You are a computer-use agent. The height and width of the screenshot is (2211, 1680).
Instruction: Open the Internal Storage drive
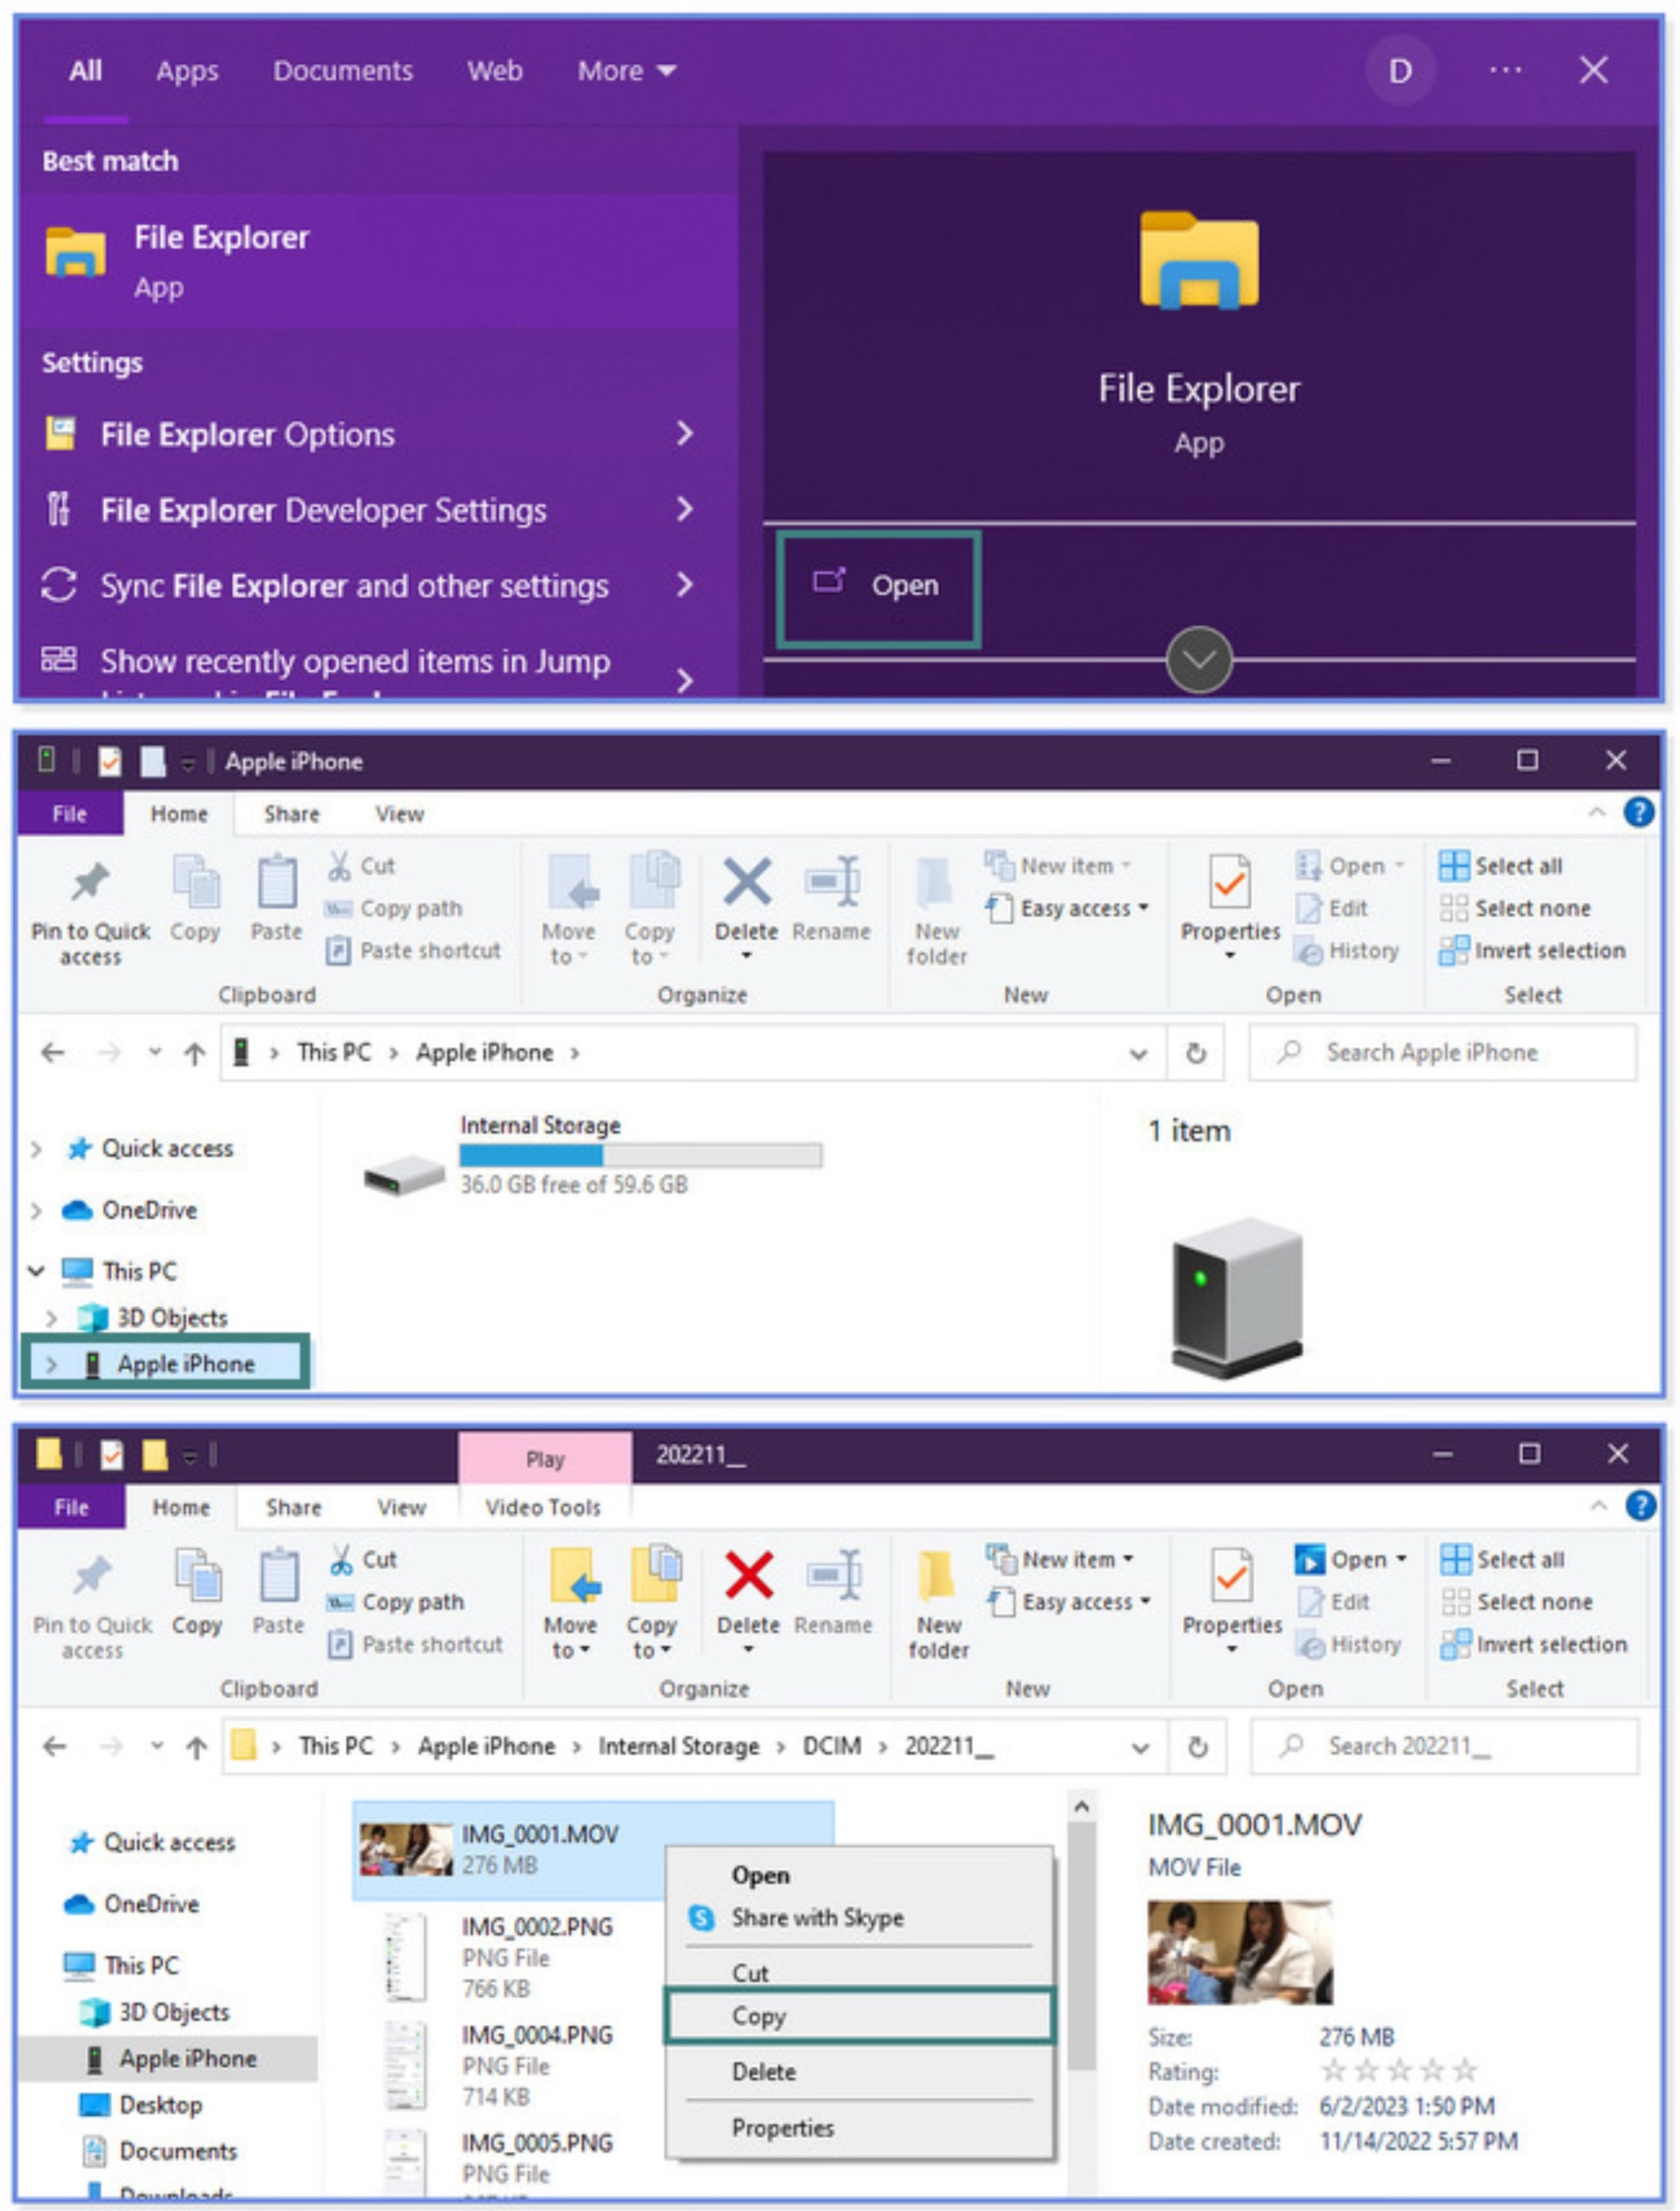click(592, 1157)
